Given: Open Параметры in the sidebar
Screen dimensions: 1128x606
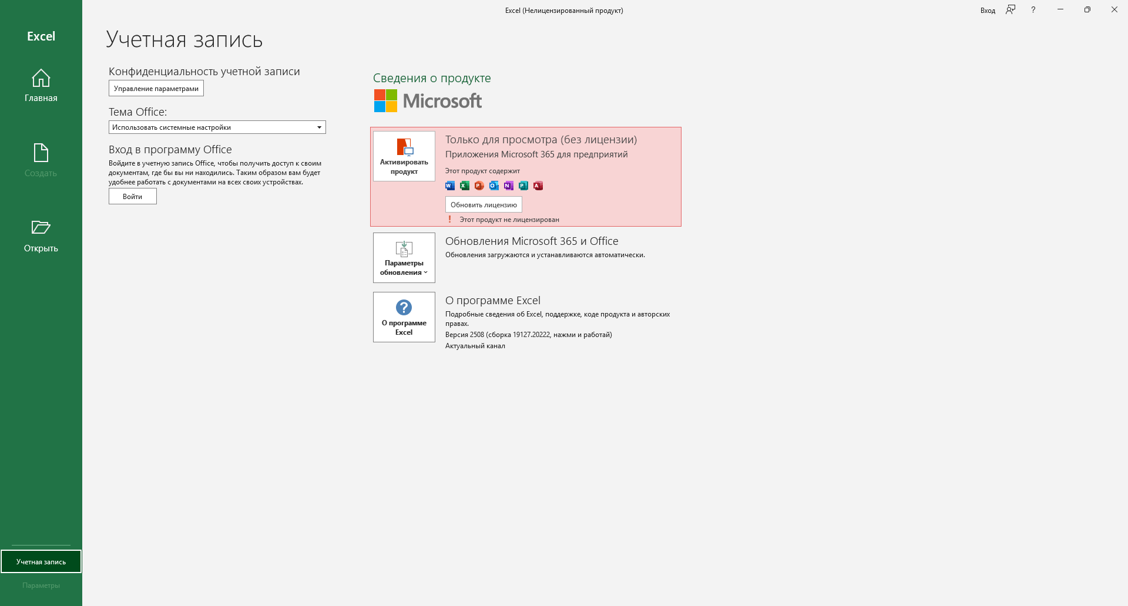Looking at the screenshot, I should point(41,585).
